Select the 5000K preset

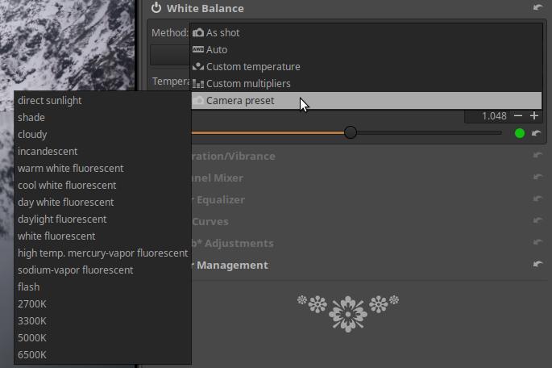click(x=32, y=338)
